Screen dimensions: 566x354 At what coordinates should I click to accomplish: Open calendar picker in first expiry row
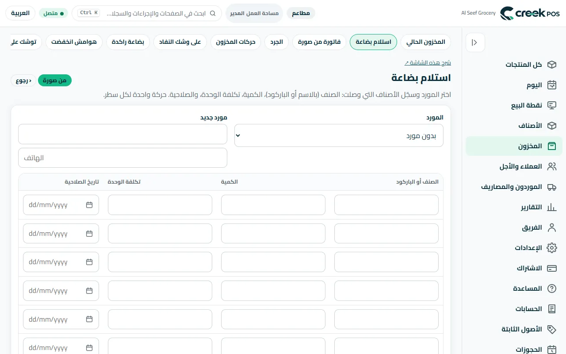point(89,205)
